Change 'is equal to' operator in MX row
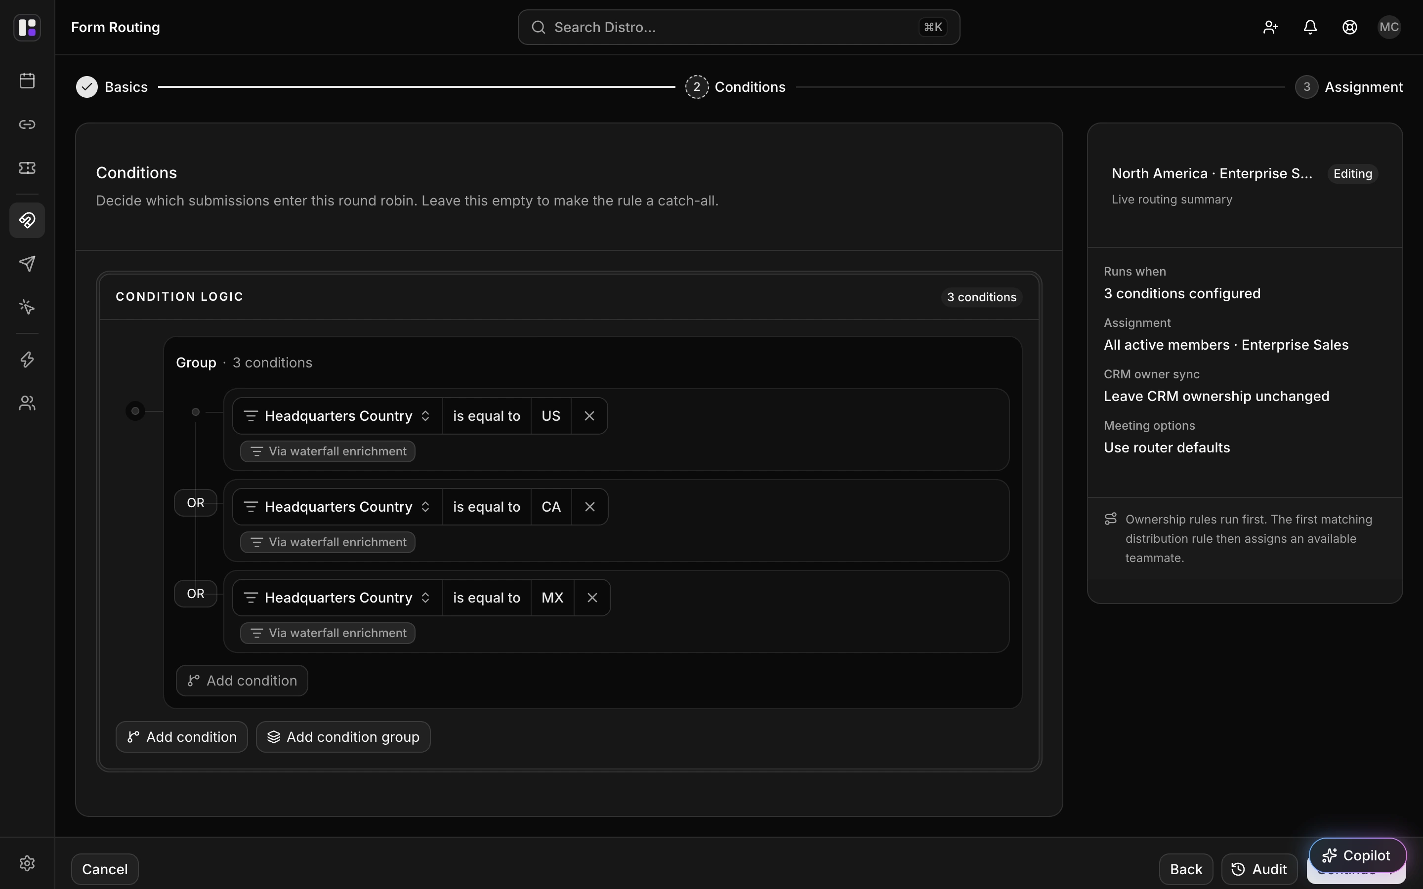This screenshot has width=1423, height=889. (x=486, y=598)
